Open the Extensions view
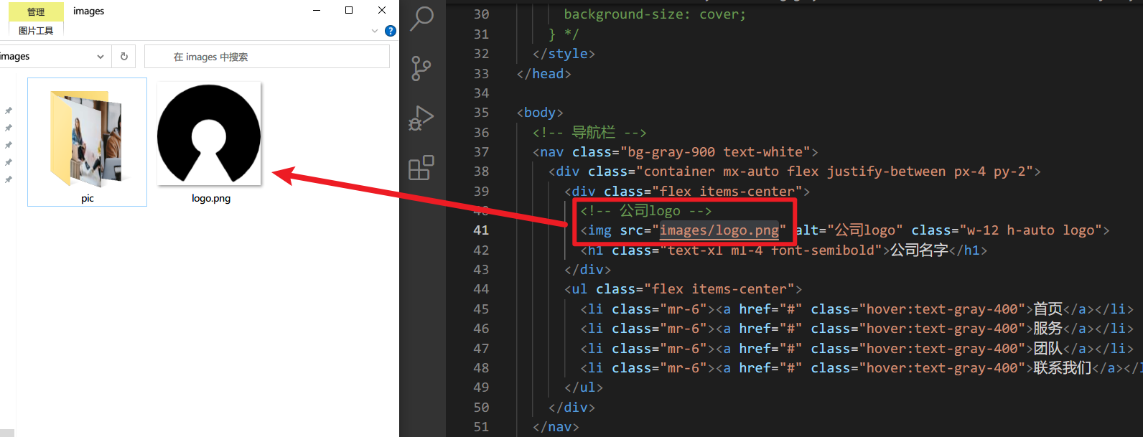Viewport: 1143px width, 437px height. click(421, 168)
